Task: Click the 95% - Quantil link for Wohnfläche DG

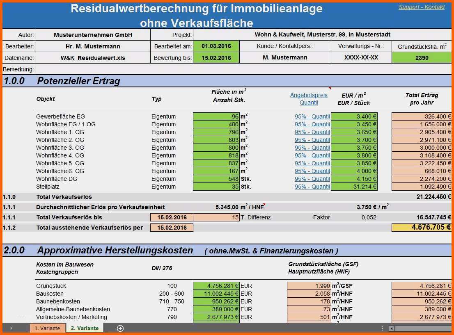Action: pyautogui.click(x=312, y=179)
